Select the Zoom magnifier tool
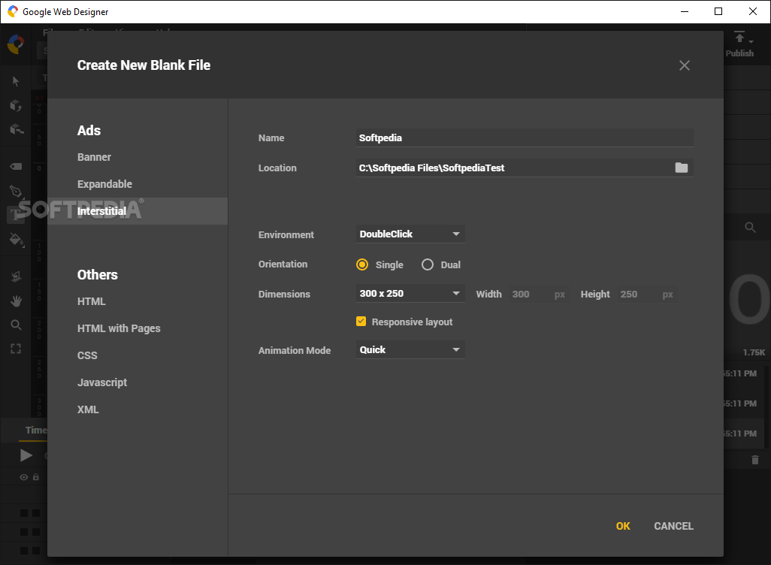 [16, 325]
